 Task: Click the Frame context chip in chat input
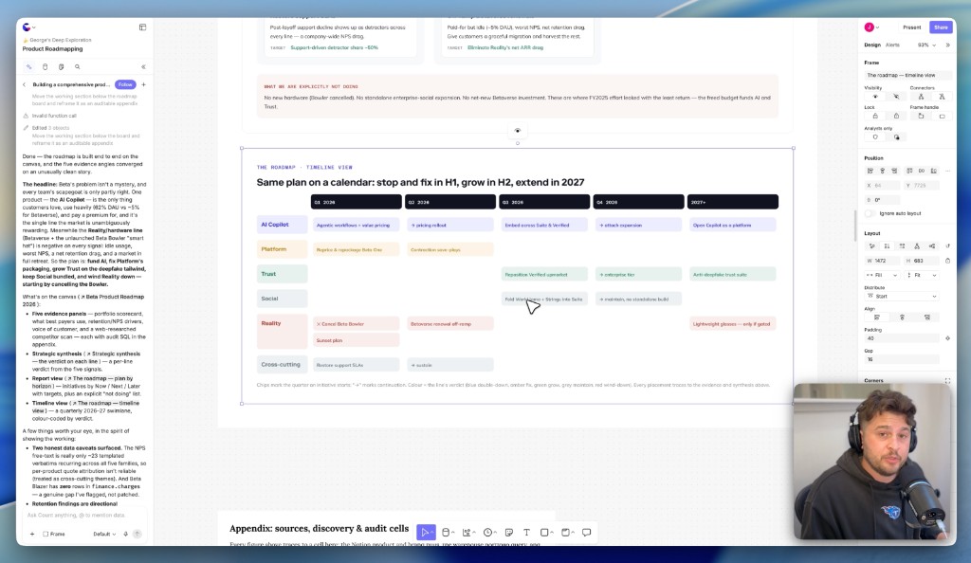pyautogui.click(x=54, y=534)
